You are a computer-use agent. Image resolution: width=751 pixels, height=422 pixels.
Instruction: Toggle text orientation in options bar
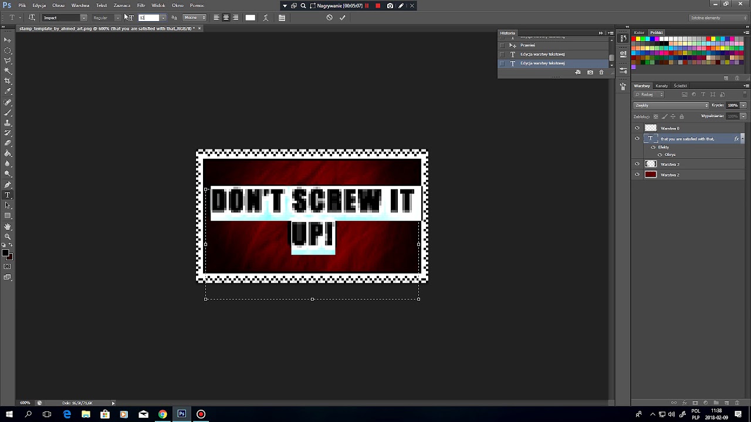(x=32, y=18)
